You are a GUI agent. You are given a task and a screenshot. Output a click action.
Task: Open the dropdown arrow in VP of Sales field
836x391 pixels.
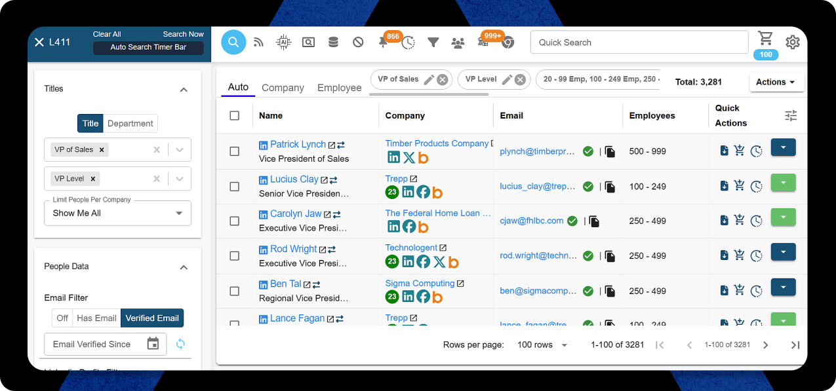click(180, 149)
